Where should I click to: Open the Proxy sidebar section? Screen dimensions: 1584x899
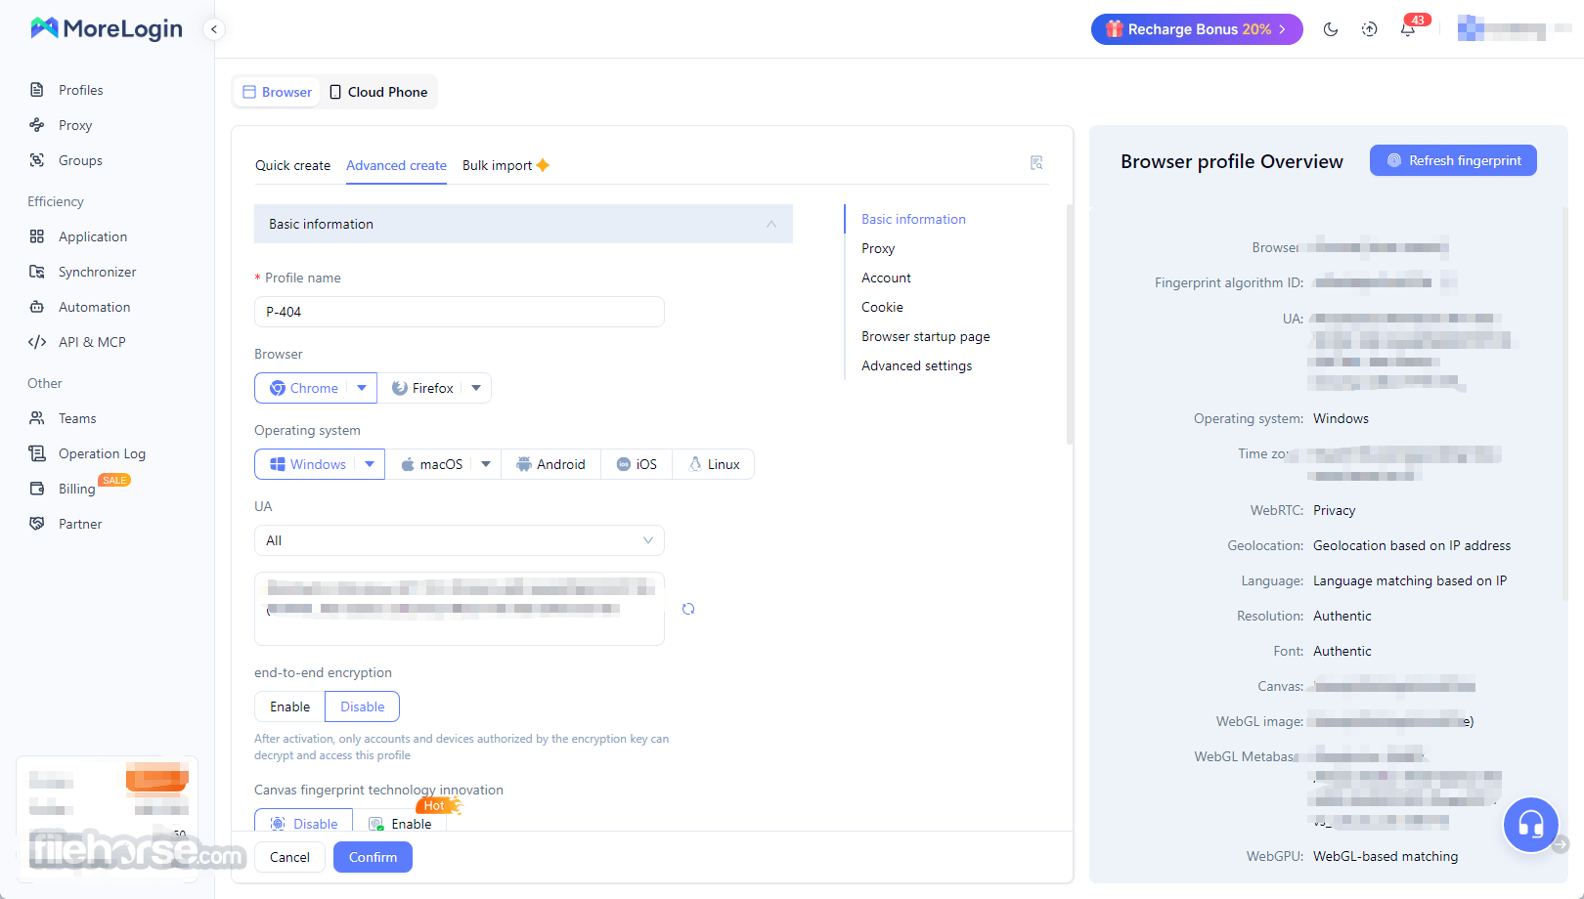pyautogui.click(x=75, y=125)
